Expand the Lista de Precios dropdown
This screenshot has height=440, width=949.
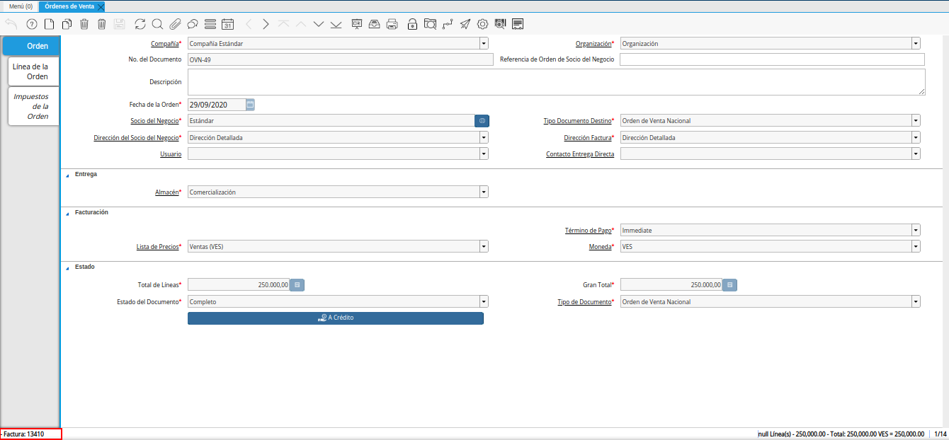coord(484,247)
